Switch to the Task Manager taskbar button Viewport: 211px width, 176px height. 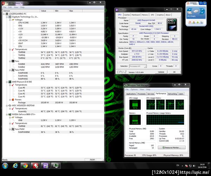click(56, 166)
